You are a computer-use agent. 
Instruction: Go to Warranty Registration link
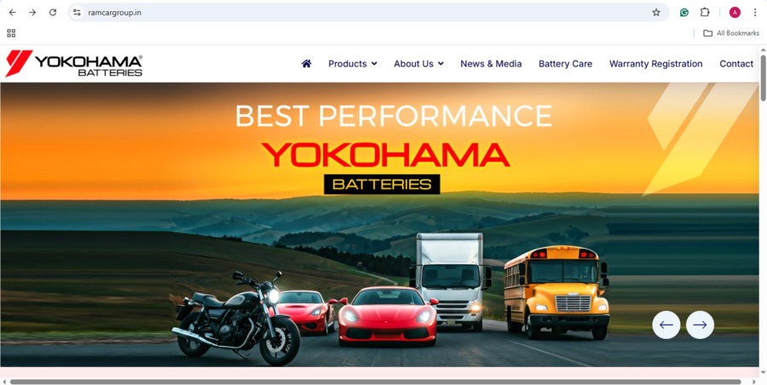656,64
